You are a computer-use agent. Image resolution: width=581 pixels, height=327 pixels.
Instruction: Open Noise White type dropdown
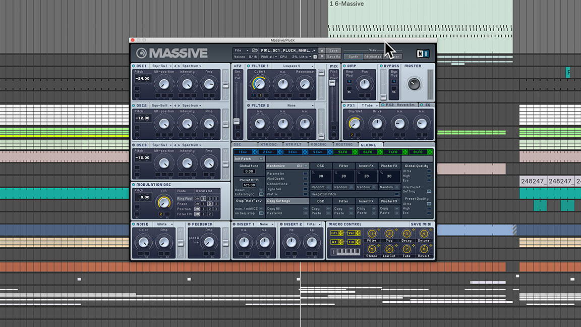coord(163,224)
